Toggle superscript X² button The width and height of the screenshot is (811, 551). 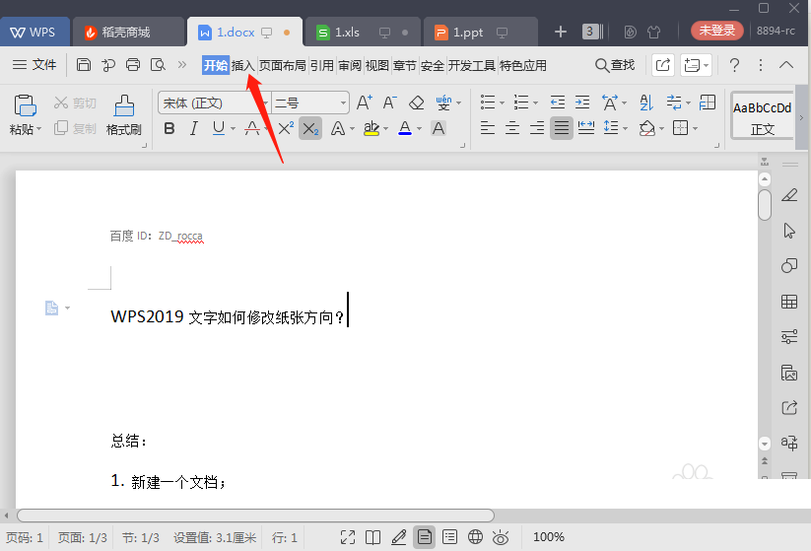tap(286, 128)
